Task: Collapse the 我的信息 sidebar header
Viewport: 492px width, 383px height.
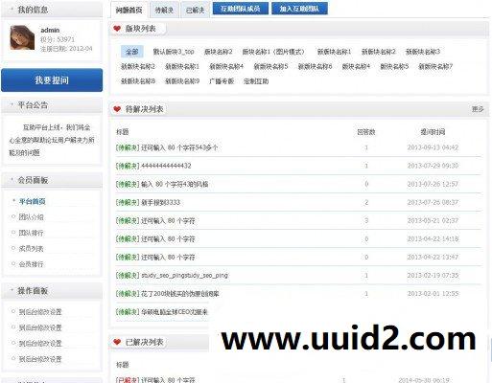Action: coord(52,10)
